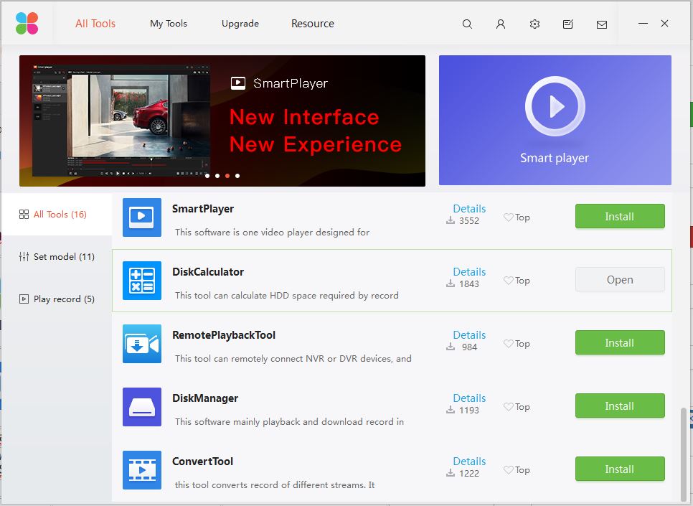This screenshot has height=506, width=693.
Task: Open the user account icon
Action: [x=501, y=24]
